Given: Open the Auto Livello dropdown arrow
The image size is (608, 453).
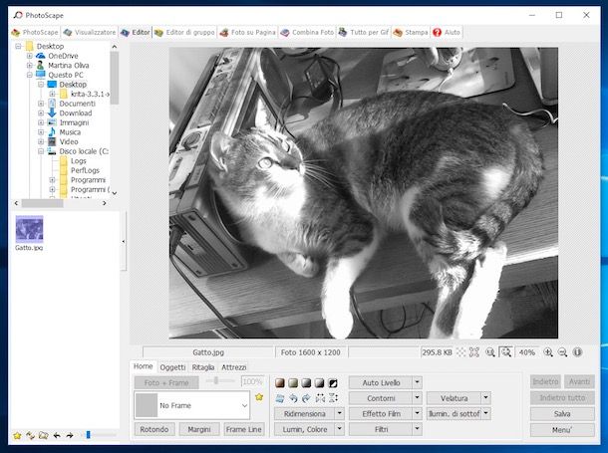Looking at the screenshot, I should pyautogui.click(x=418, y=382).
